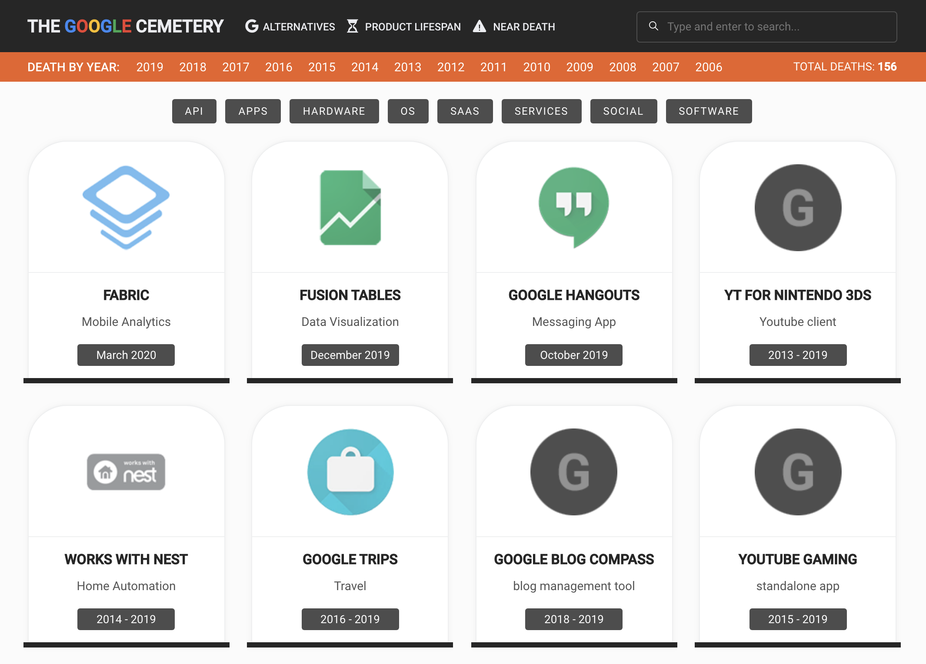
Task: Show deaths from year 2015
Action: coord(322,67)
